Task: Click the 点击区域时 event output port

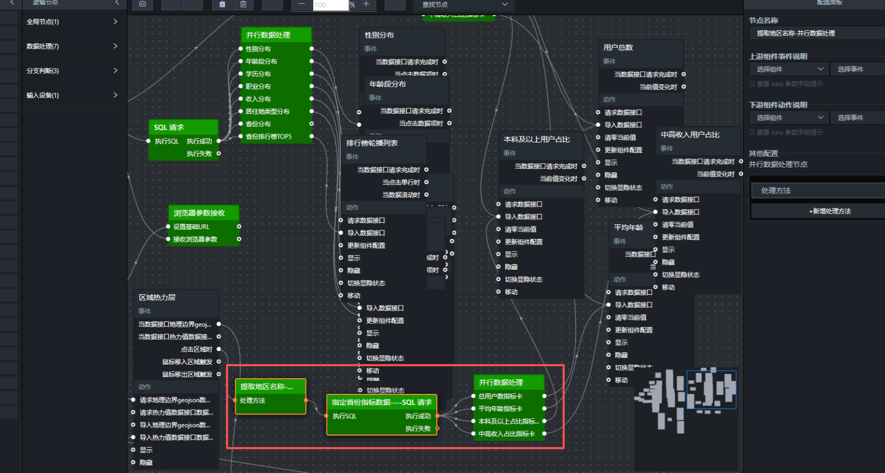Action: pos(219,349)
